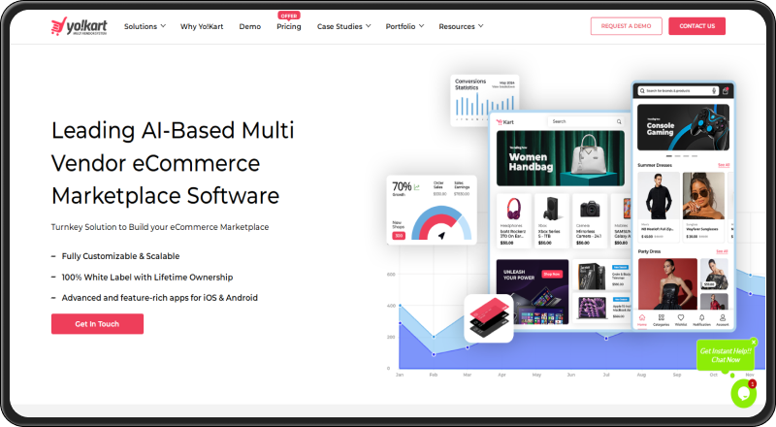Image resolution: width=776 pixels, height=427 pixels.
Task: Open the Resources dropdown menu
Action: (x=462, y=26)
